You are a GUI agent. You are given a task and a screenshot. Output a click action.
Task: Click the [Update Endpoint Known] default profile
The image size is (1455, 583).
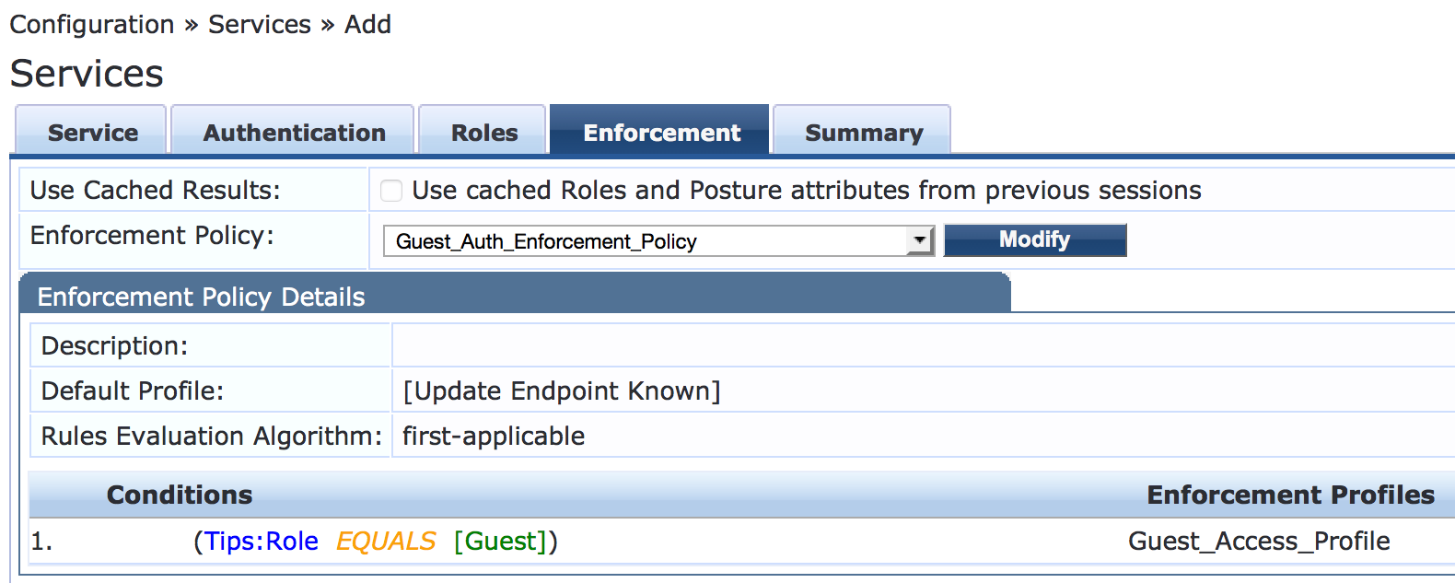pyautogui.click(x=562, y=391)
